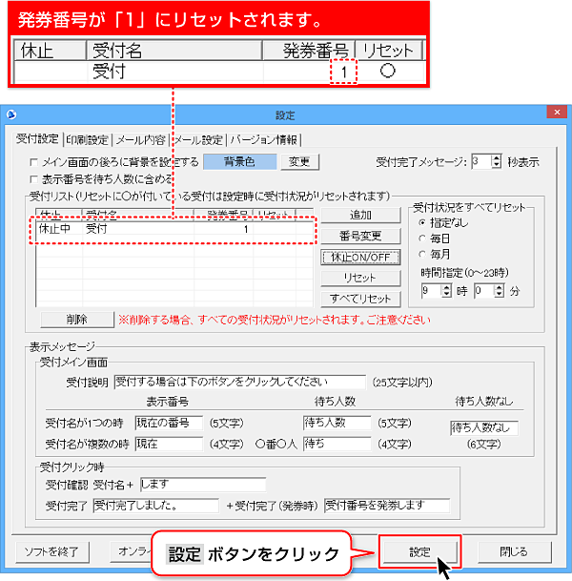Increase the 分 minute spinner

point(500,287)
